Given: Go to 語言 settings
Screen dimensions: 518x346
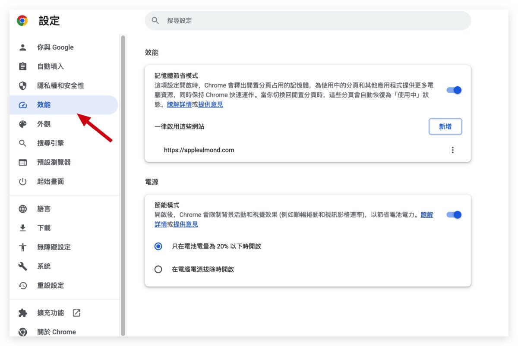Looking at the screenshot, I should 64,209.
